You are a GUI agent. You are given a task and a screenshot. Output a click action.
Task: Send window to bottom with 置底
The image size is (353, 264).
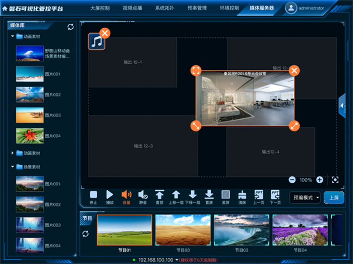[209, 197]
